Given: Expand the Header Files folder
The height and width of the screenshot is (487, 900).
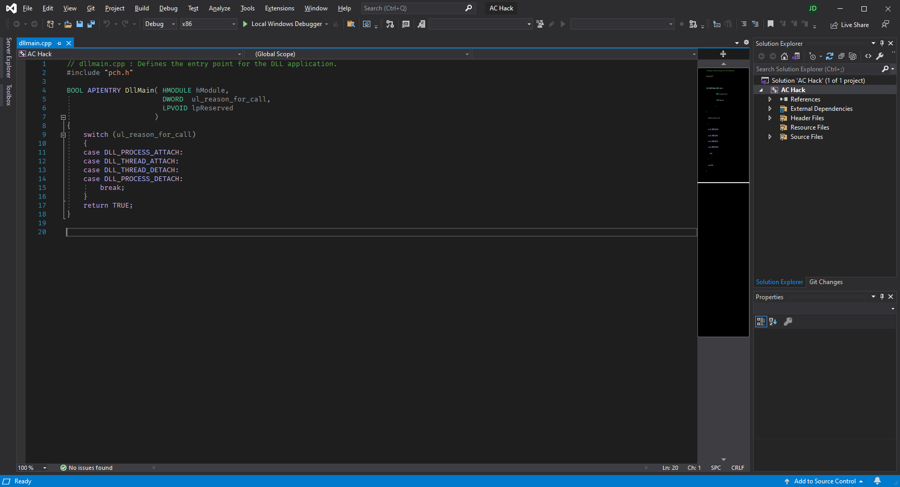Looking at the screenshot, I should point(770,118).
